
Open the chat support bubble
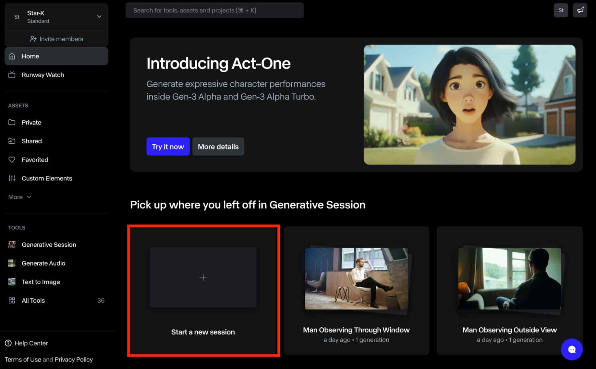pos(572,349)
